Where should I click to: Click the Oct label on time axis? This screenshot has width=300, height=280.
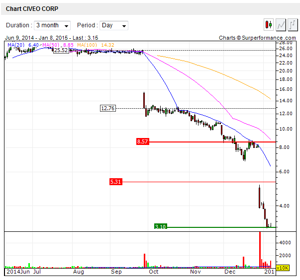pyautogui.click(x=154, y=272)
